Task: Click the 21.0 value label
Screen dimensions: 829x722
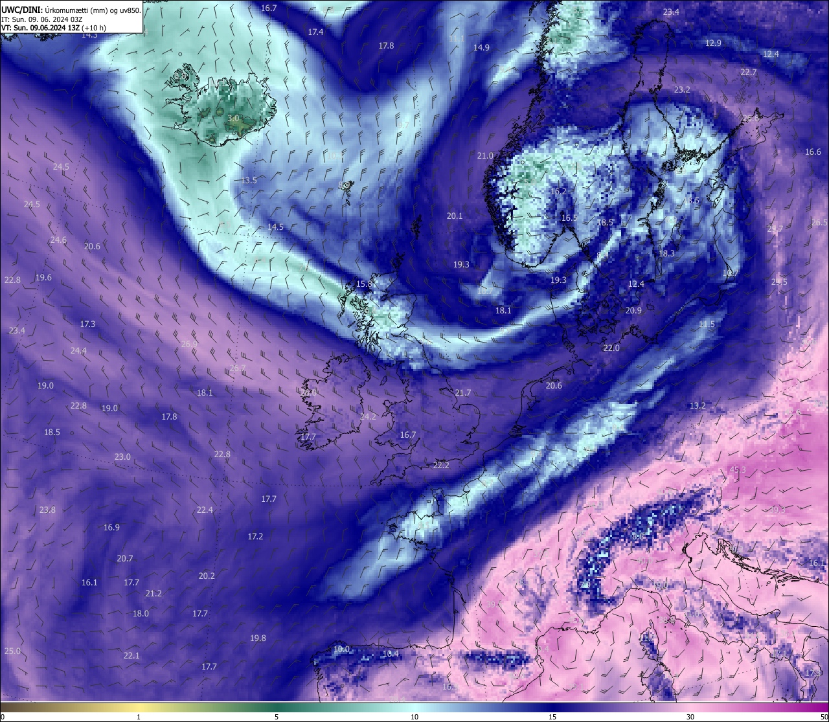Action: pyautogui.click(x=485, y=155)
